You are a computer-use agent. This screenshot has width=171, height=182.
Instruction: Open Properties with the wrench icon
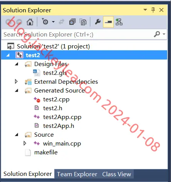(98, 22)
